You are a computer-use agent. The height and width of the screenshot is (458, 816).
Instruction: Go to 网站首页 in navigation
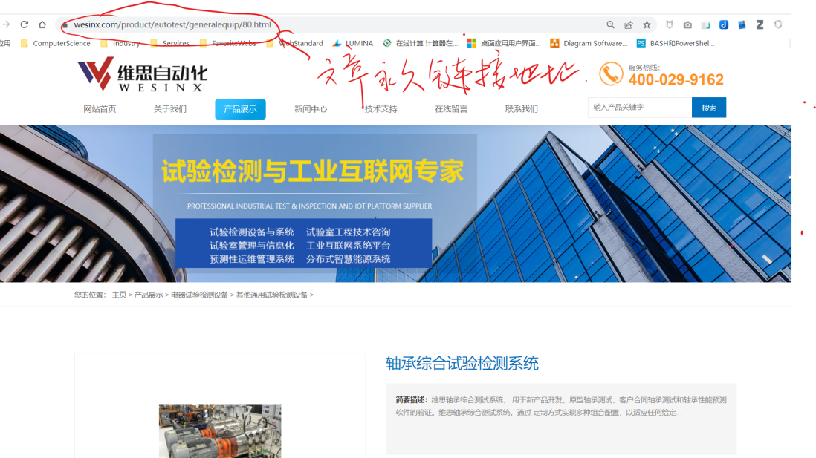point(100,108)
